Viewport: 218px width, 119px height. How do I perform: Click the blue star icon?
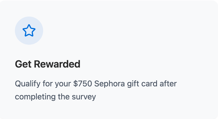tap(29, 31)
